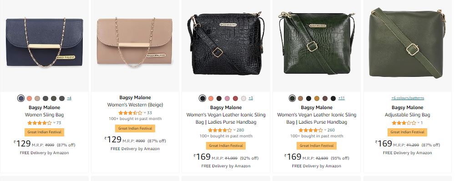View the 33 ratings for beige bag
The image size is (464, 181).
150,113
